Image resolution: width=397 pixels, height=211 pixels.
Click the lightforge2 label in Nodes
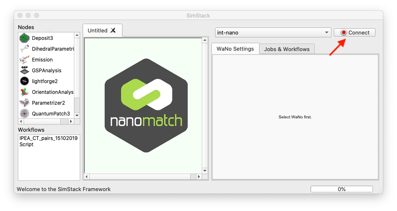point(45,81)
